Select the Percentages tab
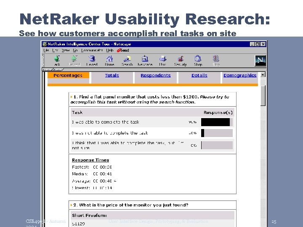This screenshot has height=227, width=303. click(x=68, y=75)
